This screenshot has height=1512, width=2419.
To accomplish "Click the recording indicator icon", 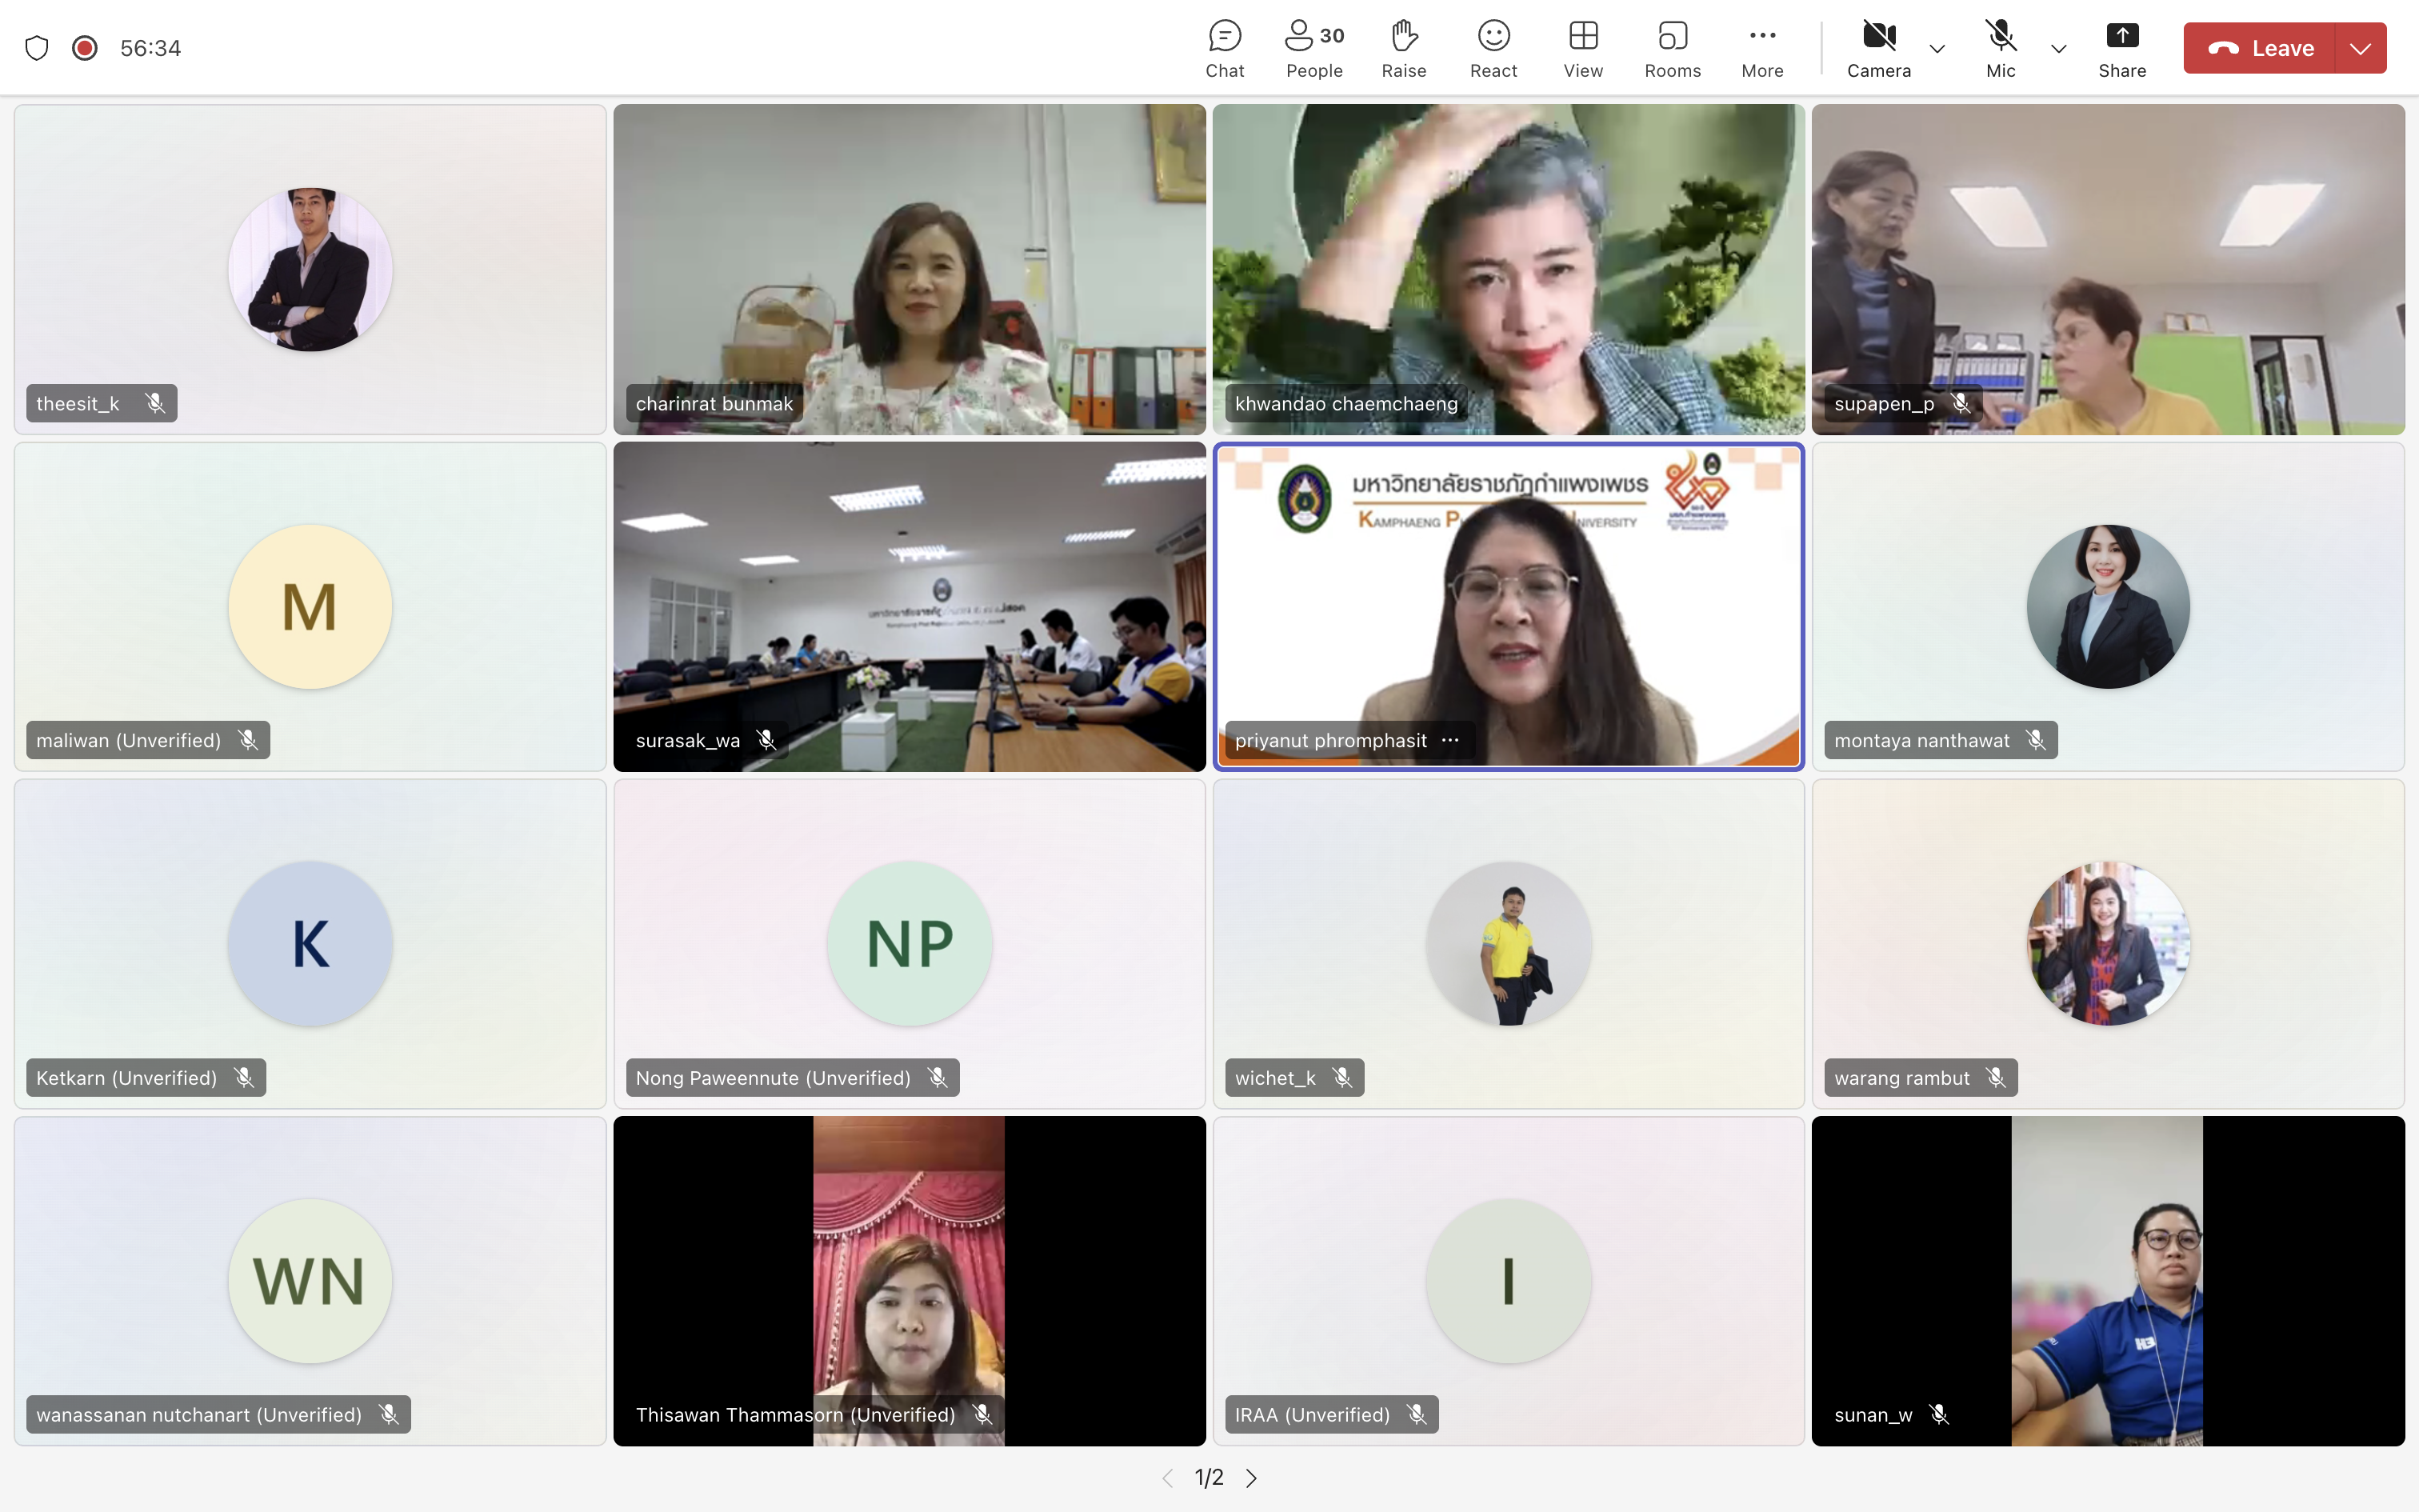I will coord(85,48).
